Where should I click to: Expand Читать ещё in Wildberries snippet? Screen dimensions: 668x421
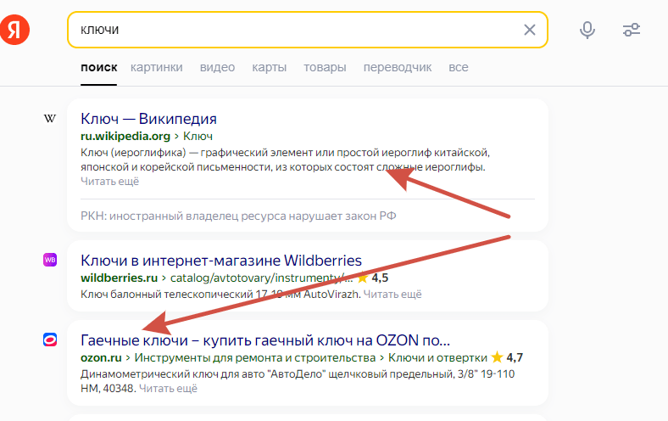392,295
